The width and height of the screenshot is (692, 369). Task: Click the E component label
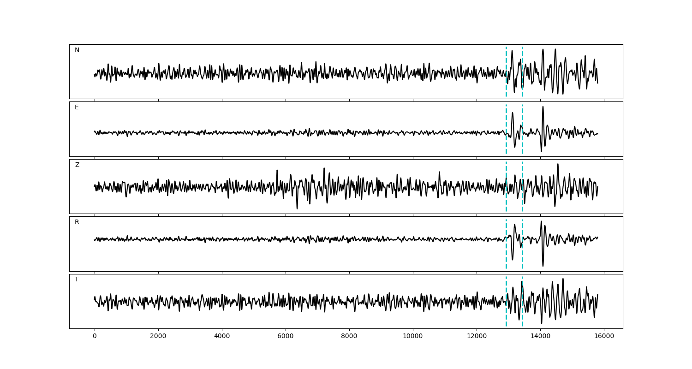point(77,107)
